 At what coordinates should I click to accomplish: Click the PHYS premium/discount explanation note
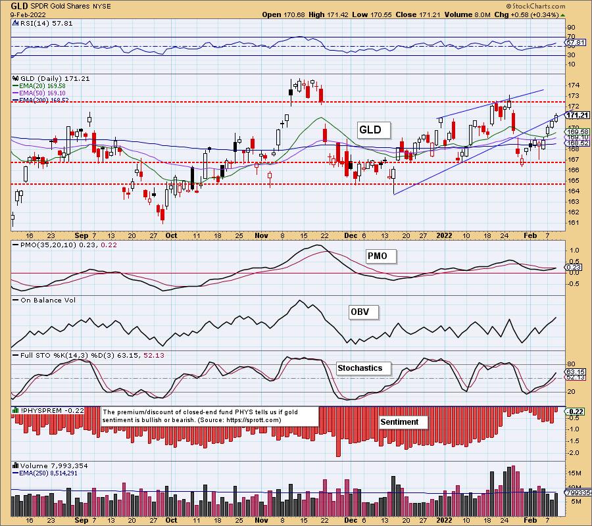[210, 416]
